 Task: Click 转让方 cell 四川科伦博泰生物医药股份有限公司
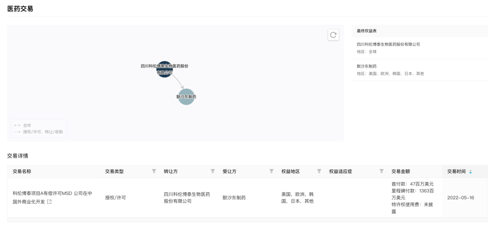pos(187,198)
